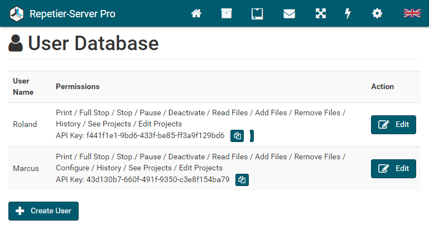Open the settings gear menu

click(x=378, y=13)
